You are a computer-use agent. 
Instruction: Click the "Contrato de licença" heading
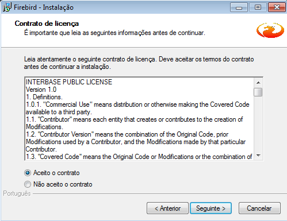click(47, 24)
